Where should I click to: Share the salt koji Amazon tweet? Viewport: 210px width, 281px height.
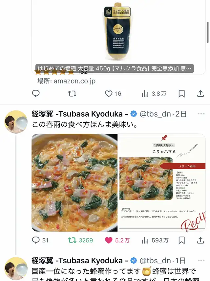(200, 94)
